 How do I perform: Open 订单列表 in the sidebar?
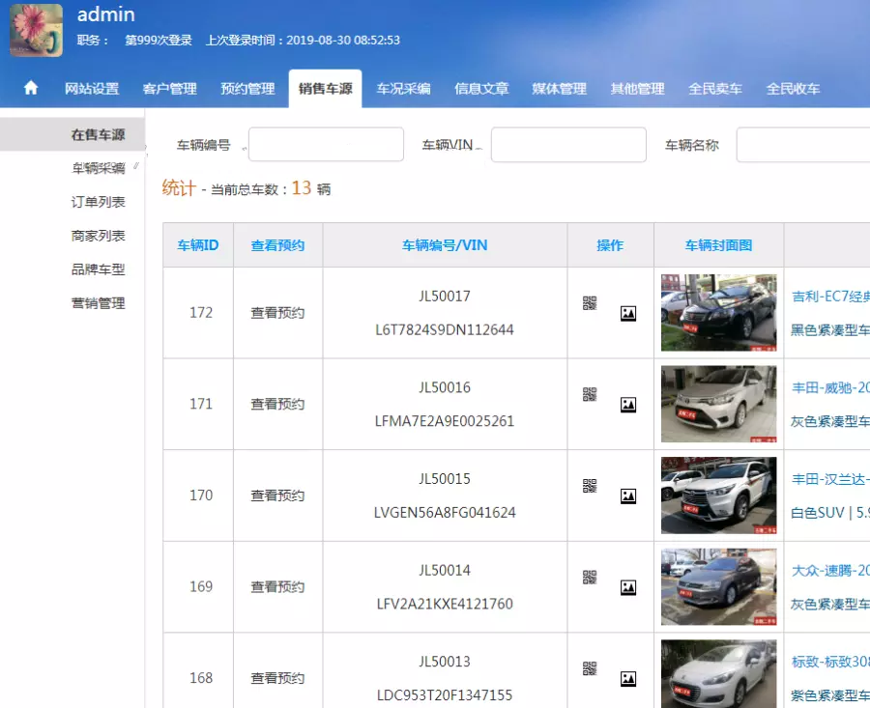click(x=98, y=202)
